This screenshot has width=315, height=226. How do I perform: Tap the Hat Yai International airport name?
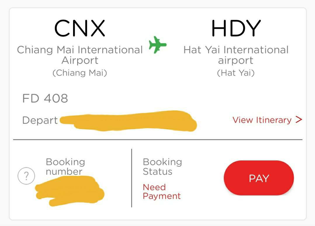236,55
